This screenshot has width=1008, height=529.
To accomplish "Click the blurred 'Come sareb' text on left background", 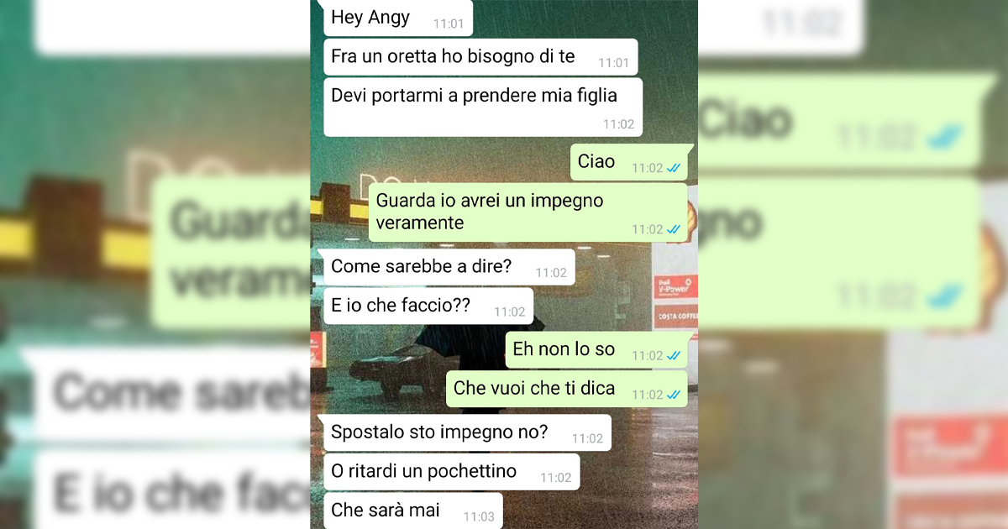I will pyautogui.click(x=181, y=393).
